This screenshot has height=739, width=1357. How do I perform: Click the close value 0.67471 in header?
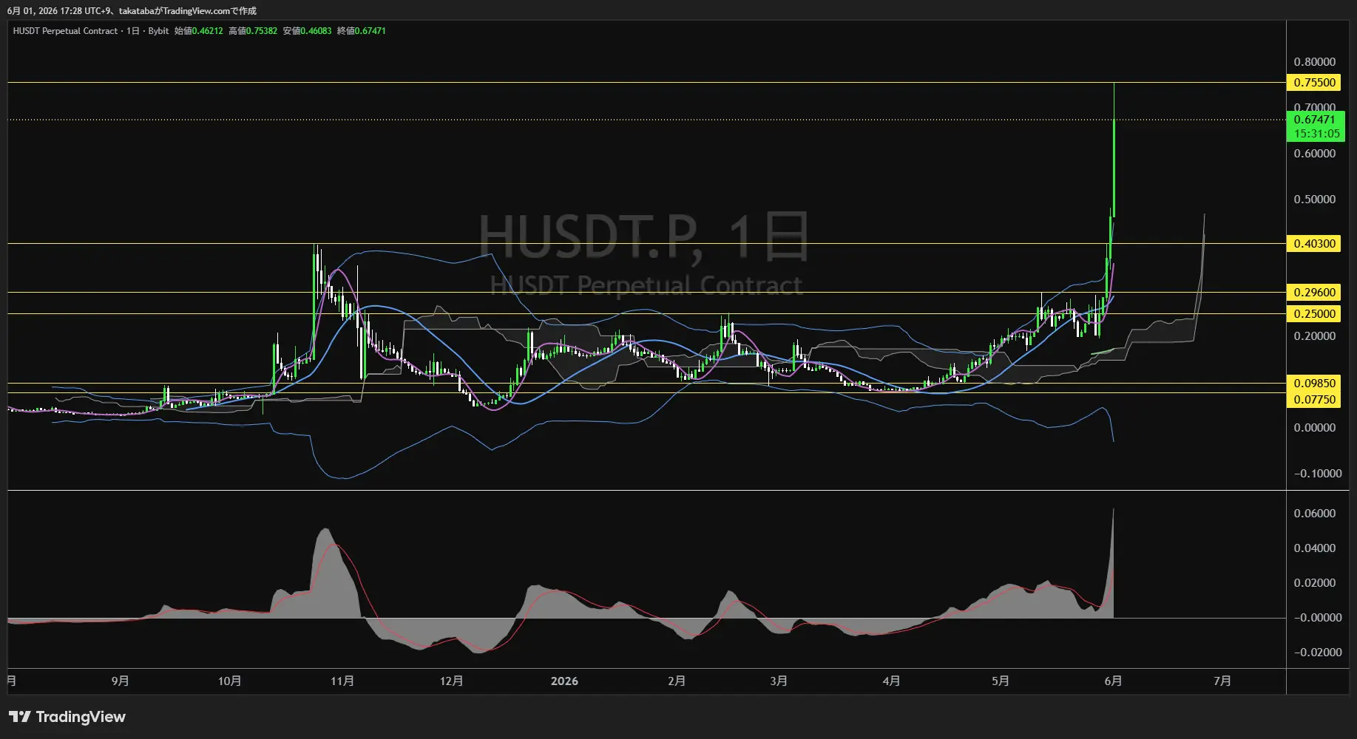coord(370,31)
